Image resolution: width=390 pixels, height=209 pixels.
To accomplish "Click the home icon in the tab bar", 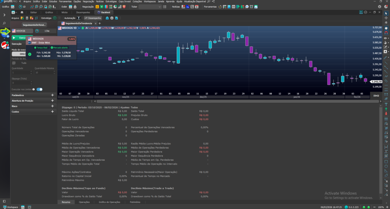I will pyautogui.click(x=22, y=13).
